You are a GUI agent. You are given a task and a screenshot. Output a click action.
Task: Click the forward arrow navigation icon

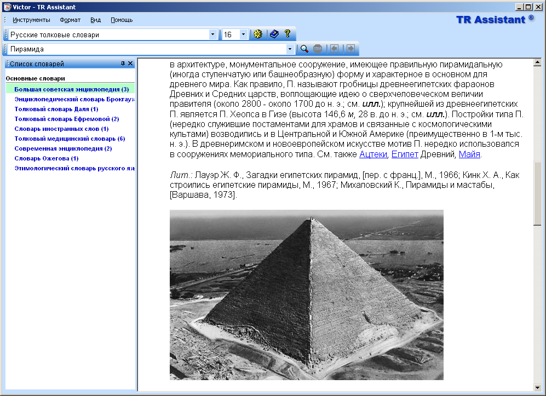[349, 49]
